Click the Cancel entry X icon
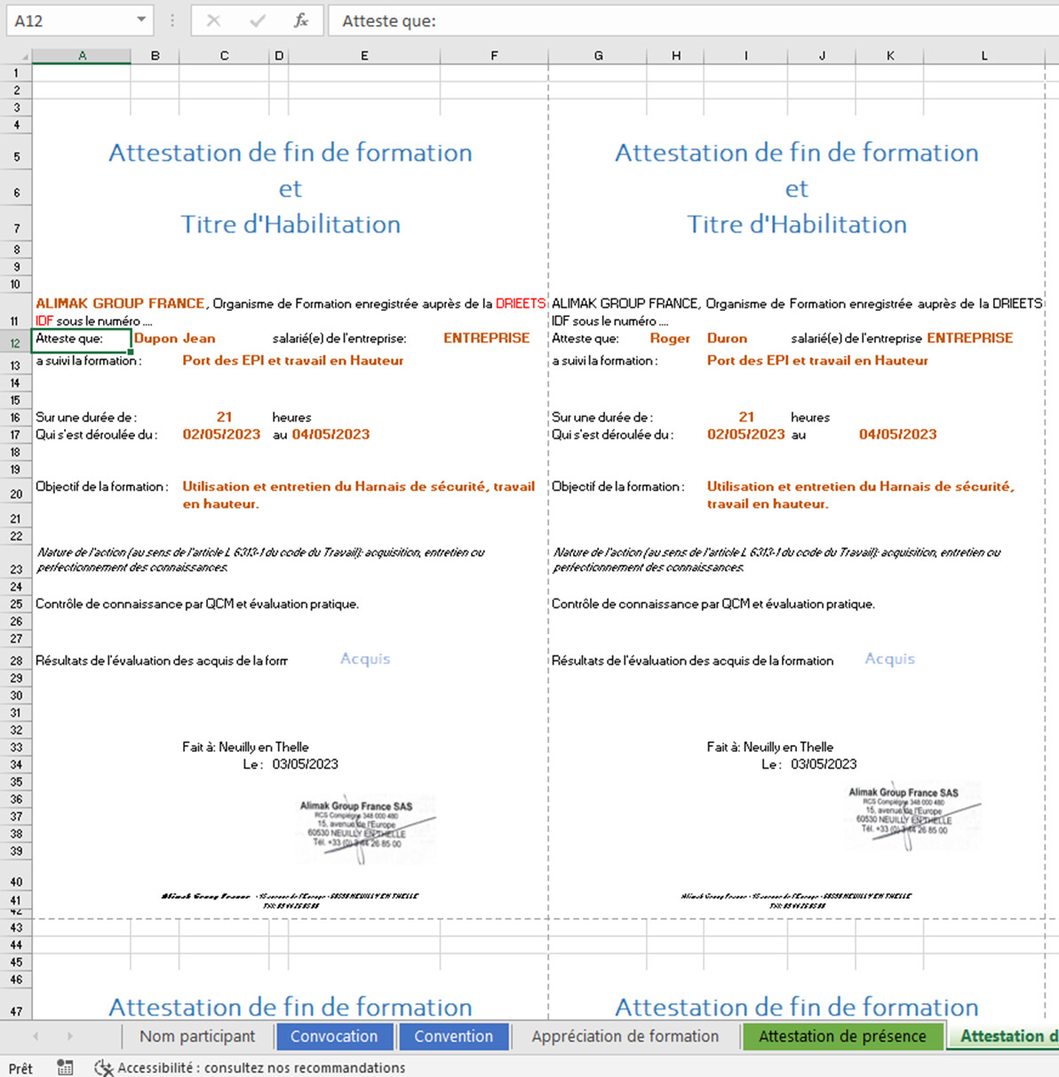This screenshot has width=1059, height=1077. tap(213, 20)
